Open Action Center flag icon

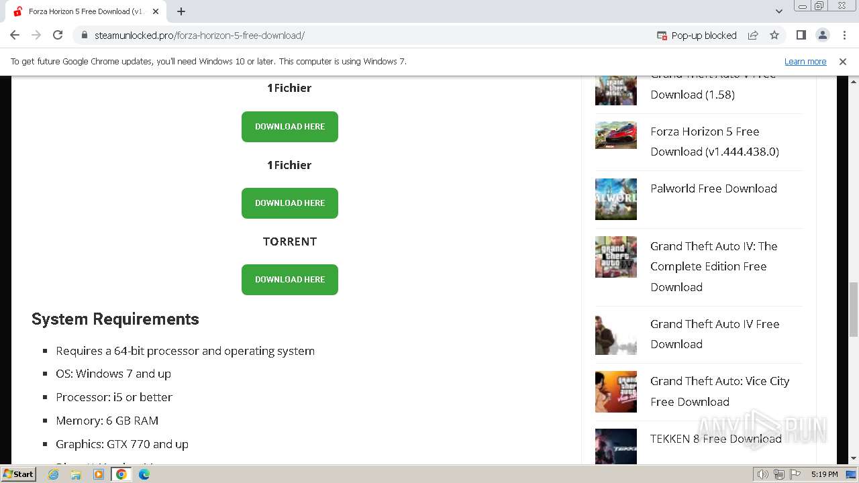pos(795,474)
